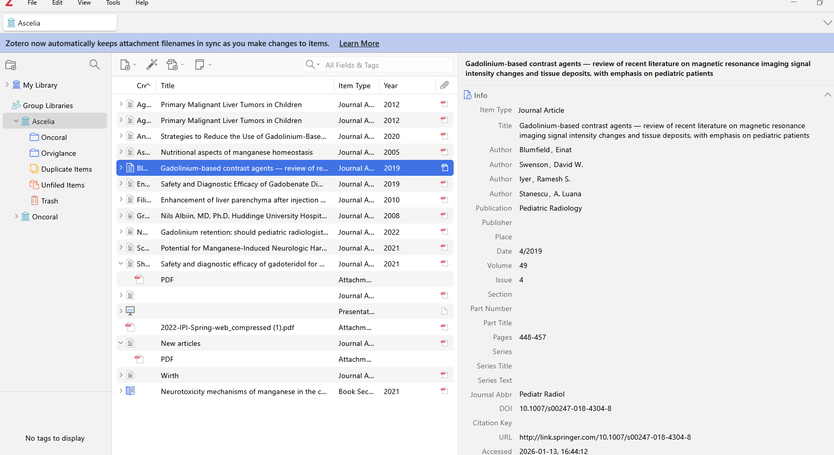Click the Add Item by Identifier wand

[x=152, y=65]
